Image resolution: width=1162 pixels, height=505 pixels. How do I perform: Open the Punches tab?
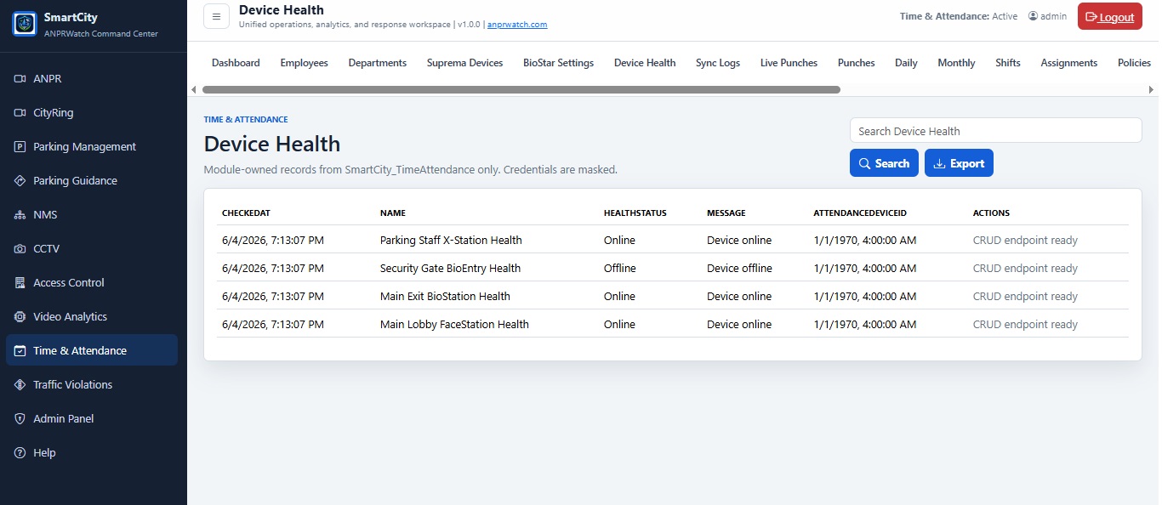[856, 63]
